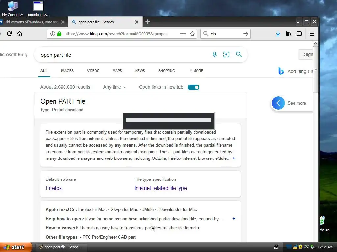Open a new tab with plus button

pos(148,22)
